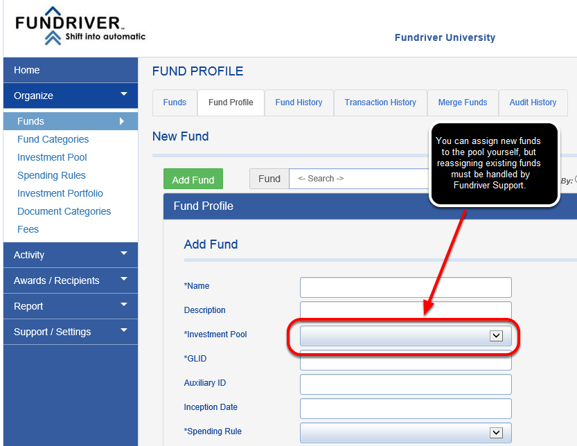Viewport: 577px width, 446px height.
Task: Open the Audit History tab
Action: tap(533, 102)
